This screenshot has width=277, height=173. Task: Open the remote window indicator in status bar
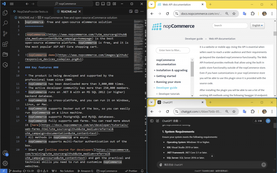[x=4, y=171]
